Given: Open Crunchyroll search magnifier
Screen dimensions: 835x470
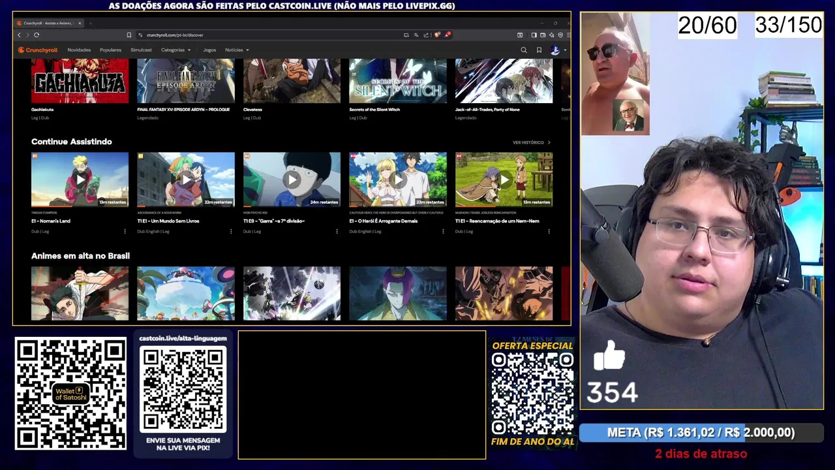Looking at the screenshot, I should tap(523, 50).
